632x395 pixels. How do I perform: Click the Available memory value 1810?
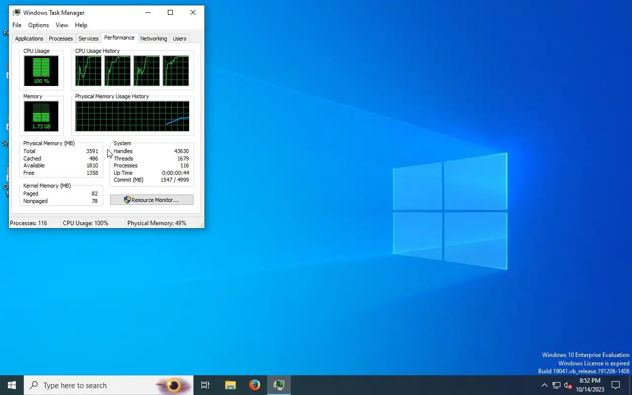point(92,165)
